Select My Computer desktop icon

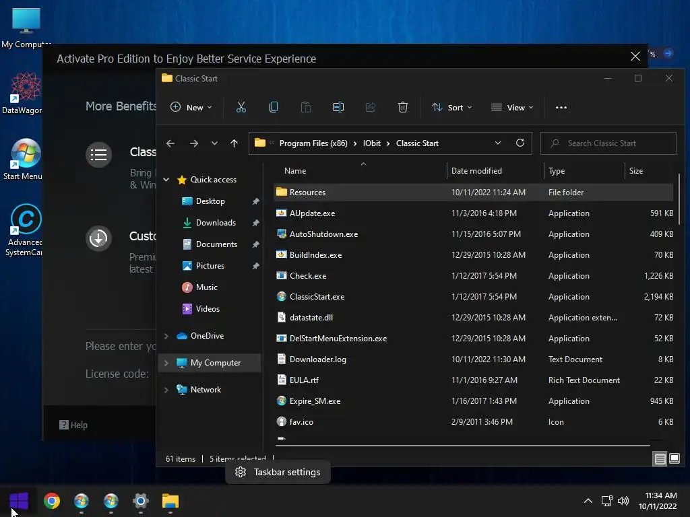[26, 27]
